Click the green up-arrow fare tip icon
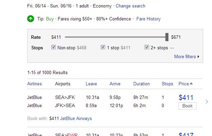The height and width of the screenshot is (136, 212). [31, 19]
